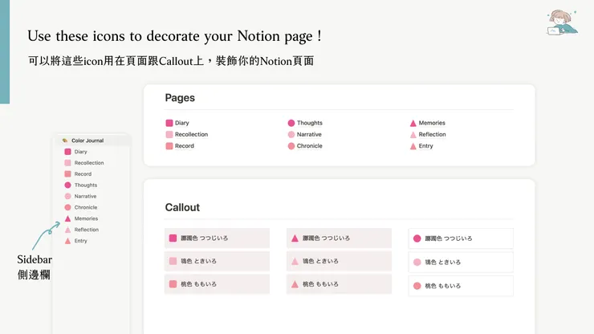The height and width of the screenshot is (334, 594).
Task: Click the Memories triangle icon under Pages
Action: click(413, 123)
